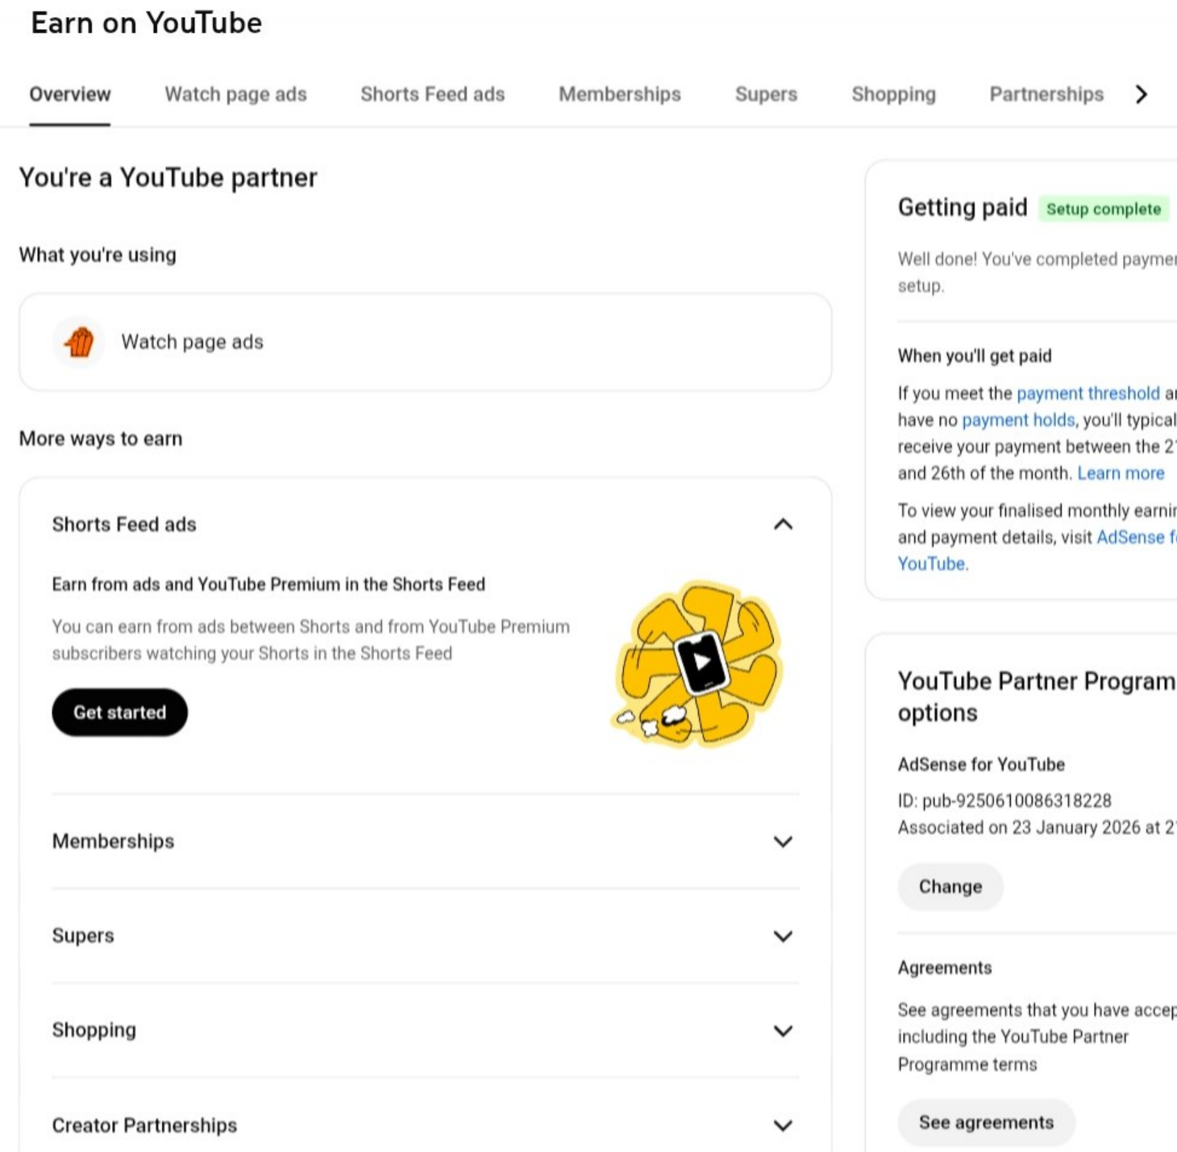Open the Shopping tab
This screenshot has width=1177, height=1152.
(893, 94)
